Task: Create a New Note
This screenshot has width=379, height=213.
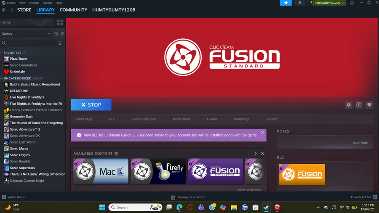Action: pos(360,143)
